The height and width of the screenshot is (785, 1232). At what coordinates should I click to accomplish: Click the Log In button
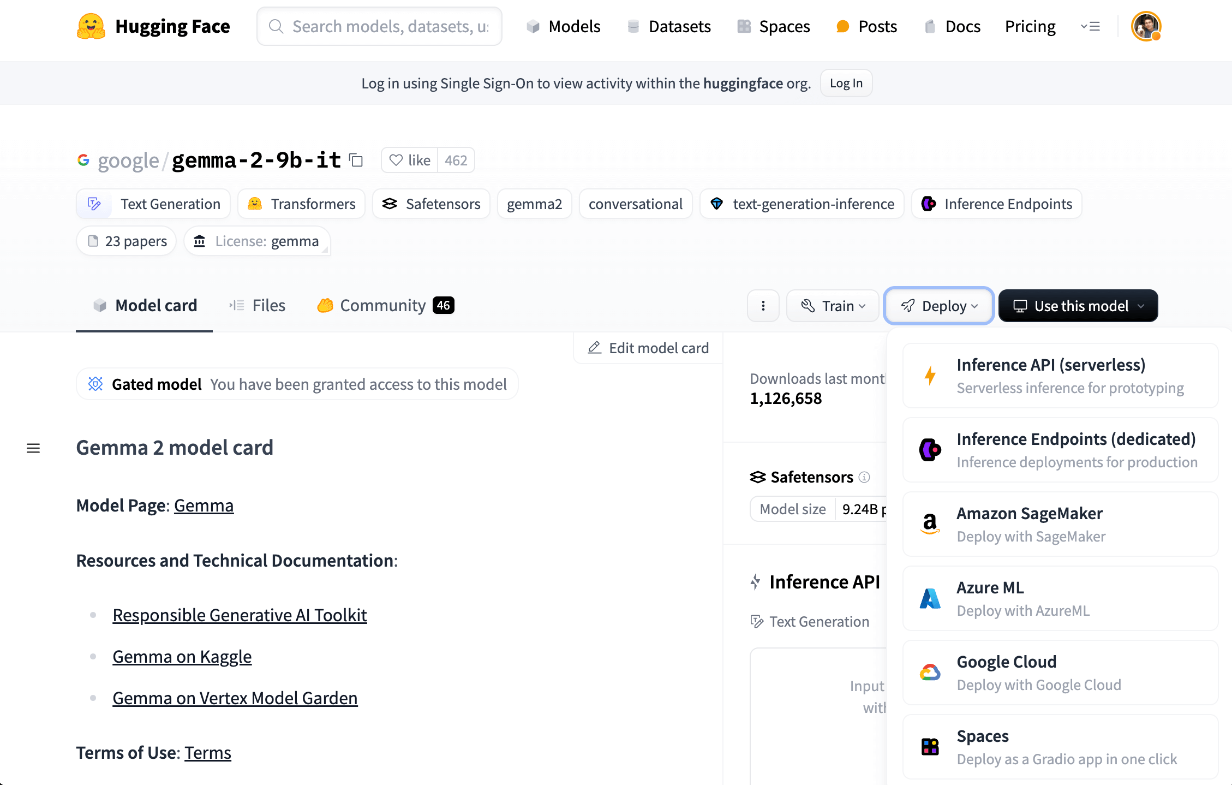point(846,83)
